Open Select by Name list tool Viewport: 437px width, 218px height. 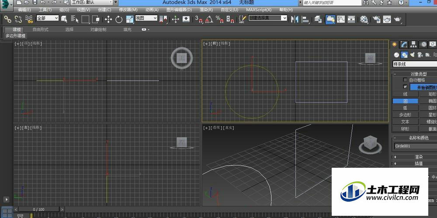tap(74, 19)
